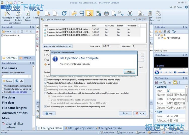Stop the media preview playback
This screenshot has width=189, height=135.
(x=161, y=72)
